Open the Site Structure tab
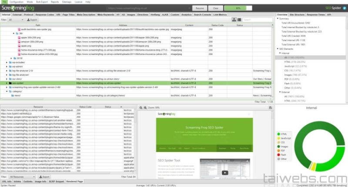The height and width of the screenshot is (187, 348). pyautogui.click(x=297, y=15)
